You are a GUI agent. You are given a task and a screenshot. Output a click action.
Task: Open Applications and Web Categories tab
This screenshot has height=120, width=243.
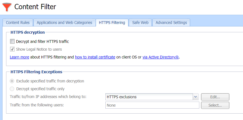pyautogui.click(x=65, y=23)
